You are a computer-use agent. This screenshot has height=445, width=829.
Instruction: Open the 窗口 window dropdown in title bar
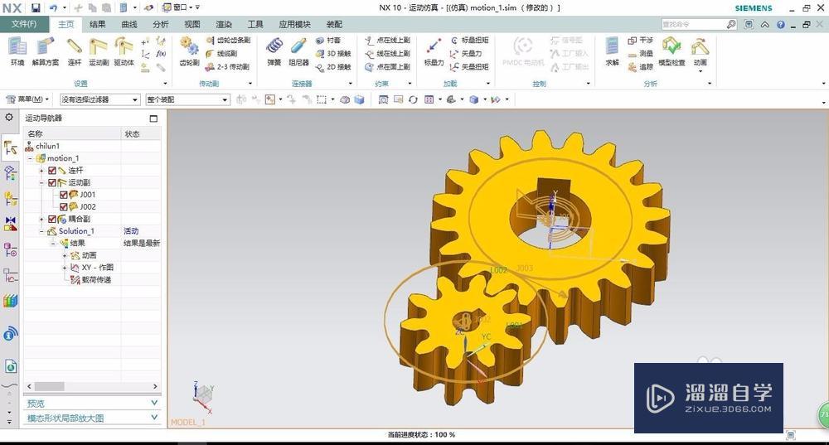tap(178, 7)
